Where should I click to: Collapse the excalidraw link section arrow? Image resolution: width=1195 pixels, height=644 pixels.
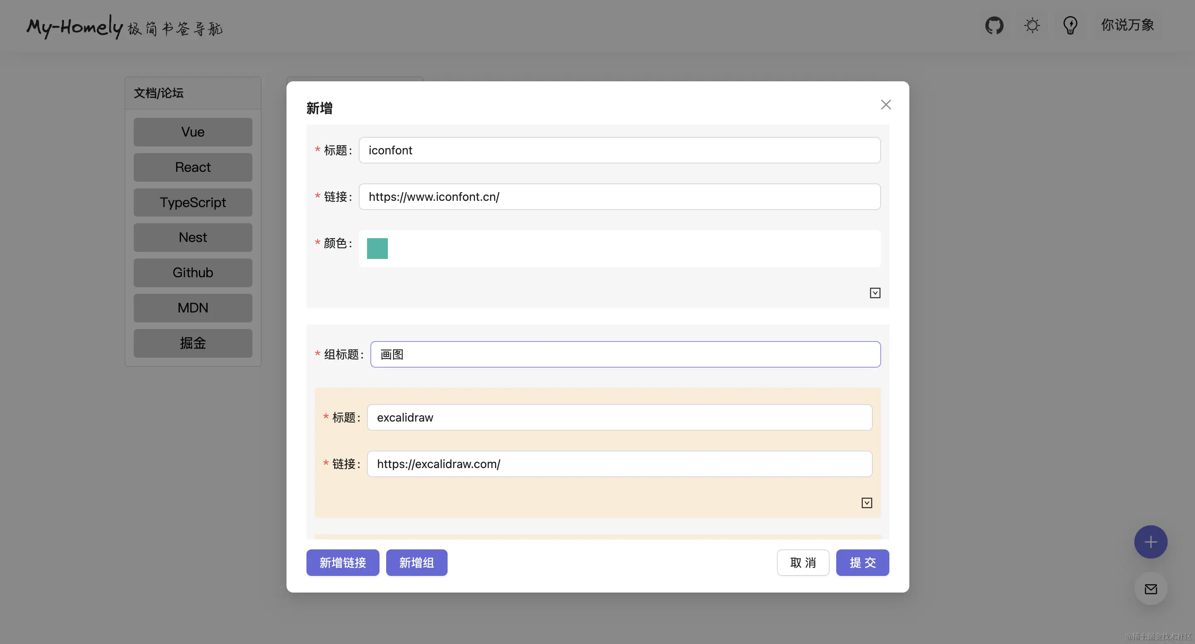click(x=867, y=503)
